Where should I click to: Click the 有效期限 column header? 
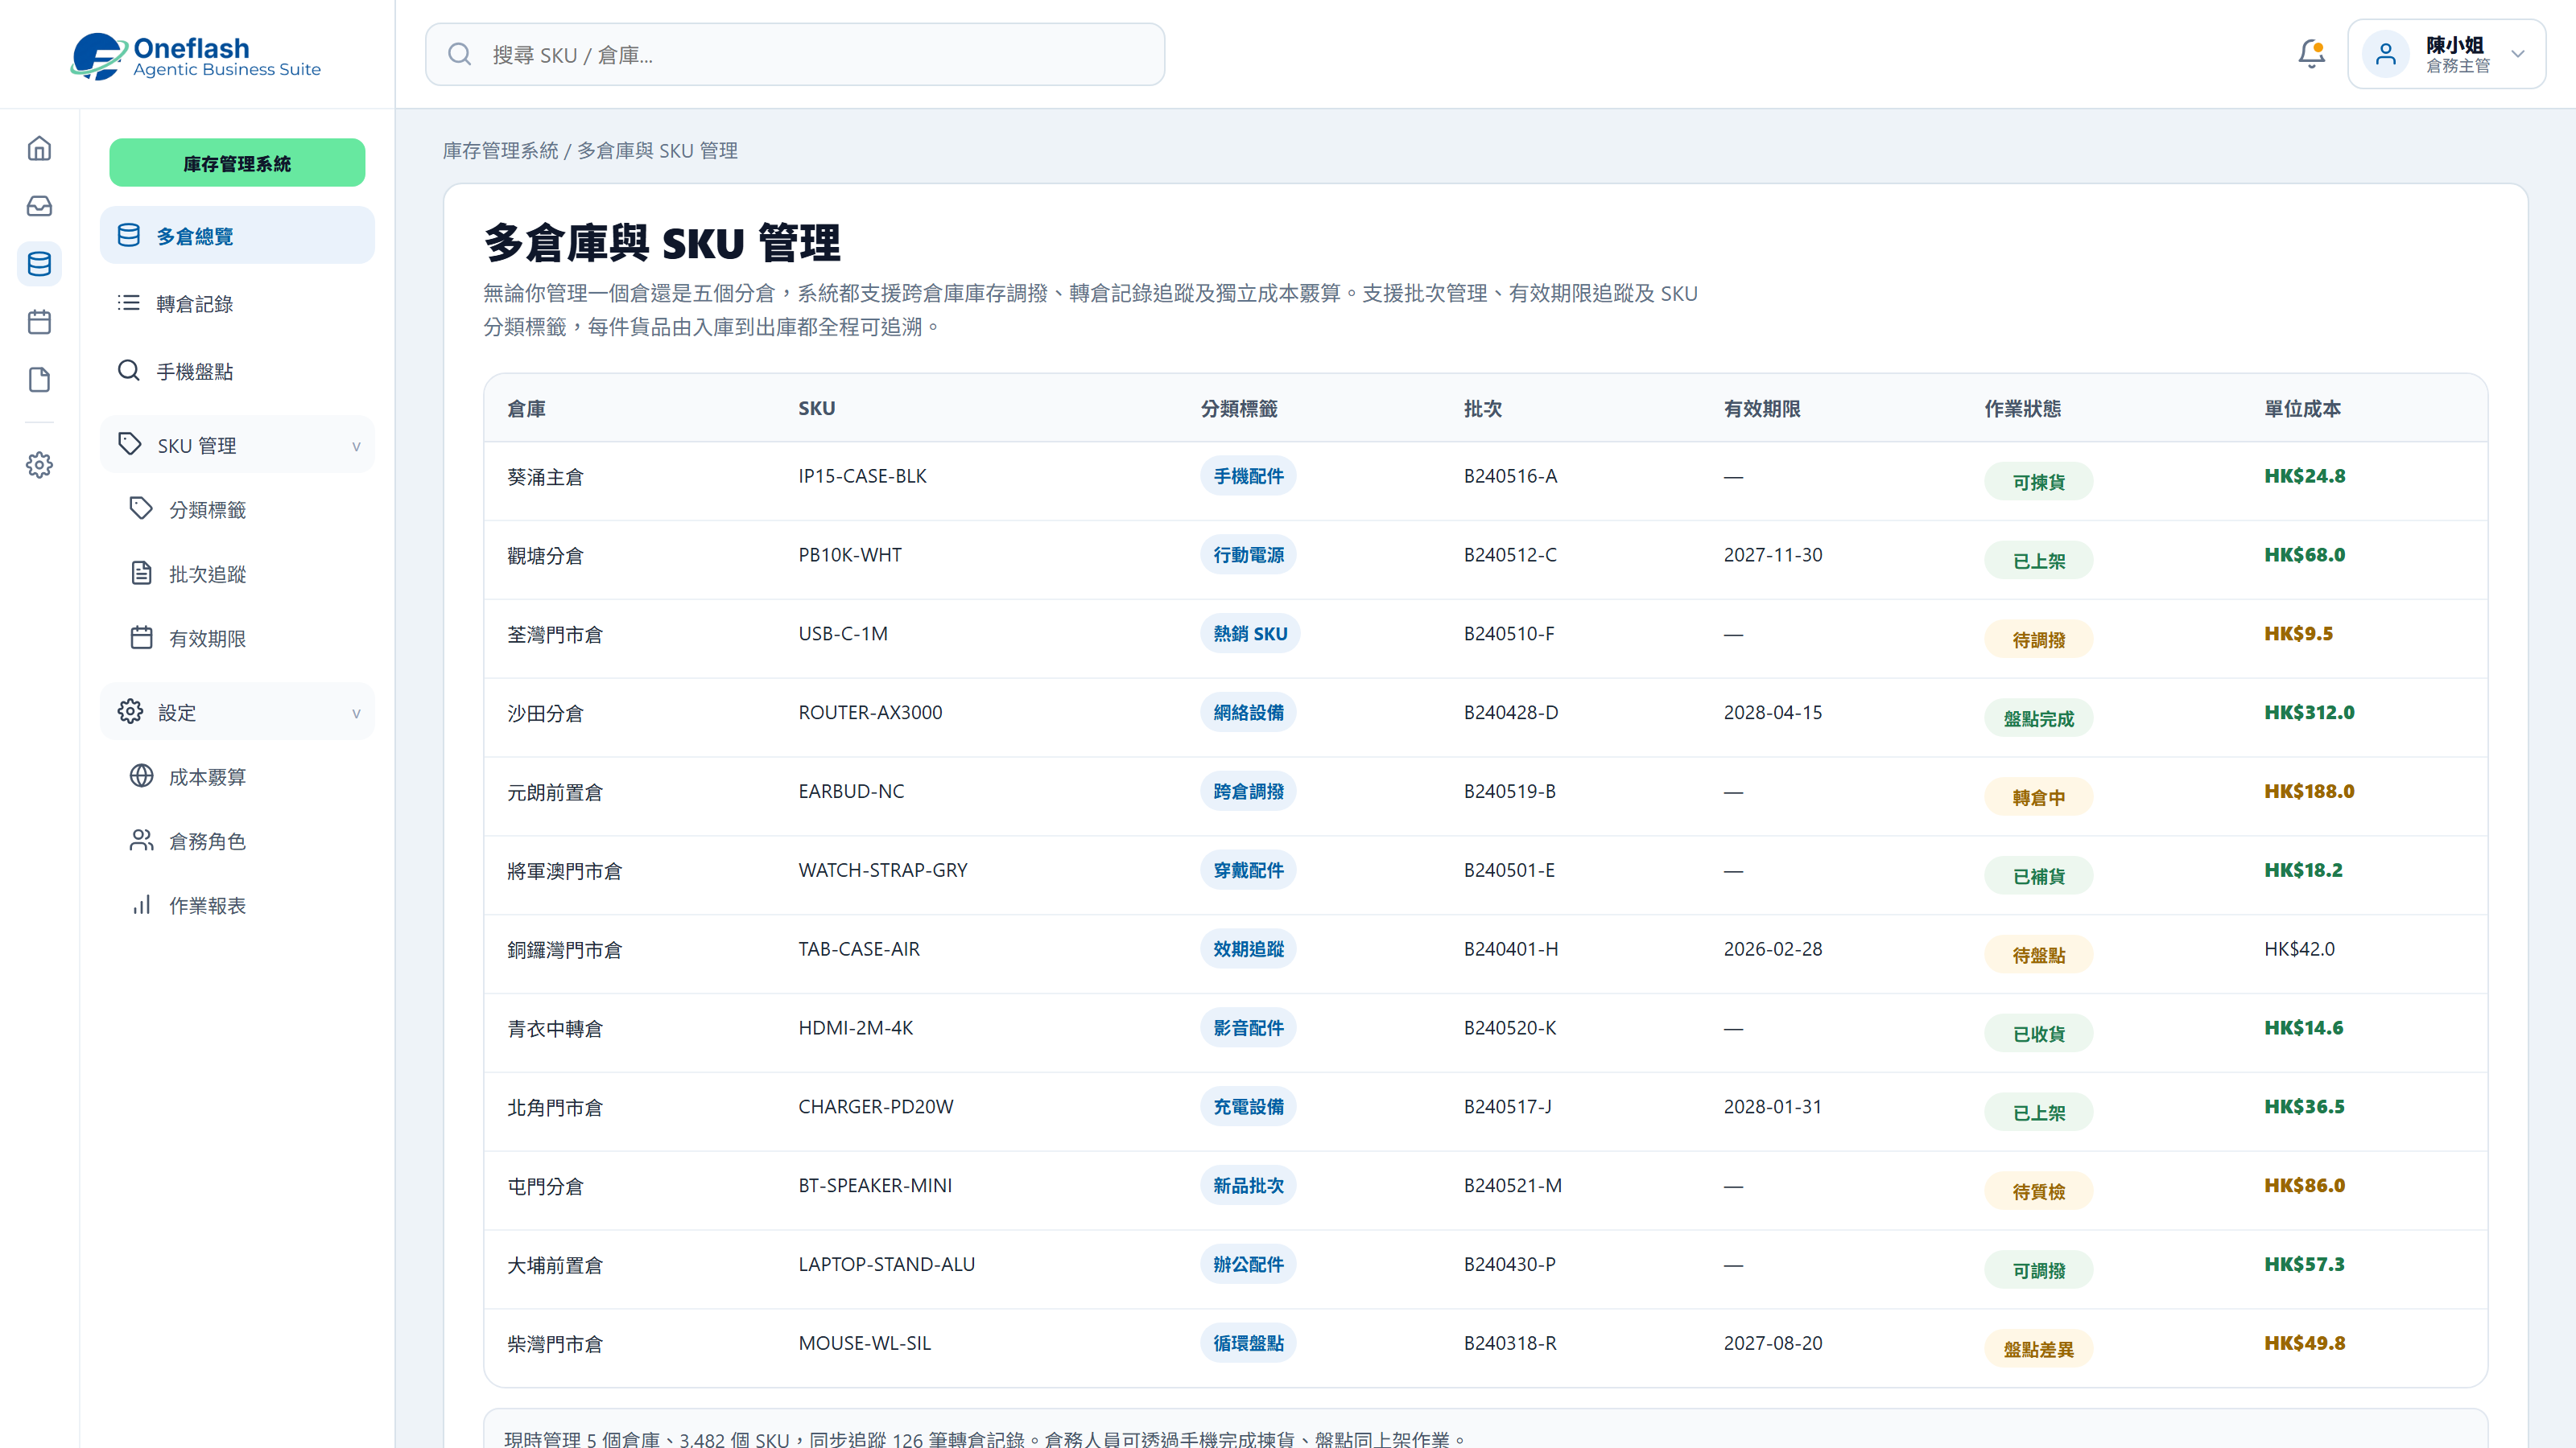[x=1762, y=409]
